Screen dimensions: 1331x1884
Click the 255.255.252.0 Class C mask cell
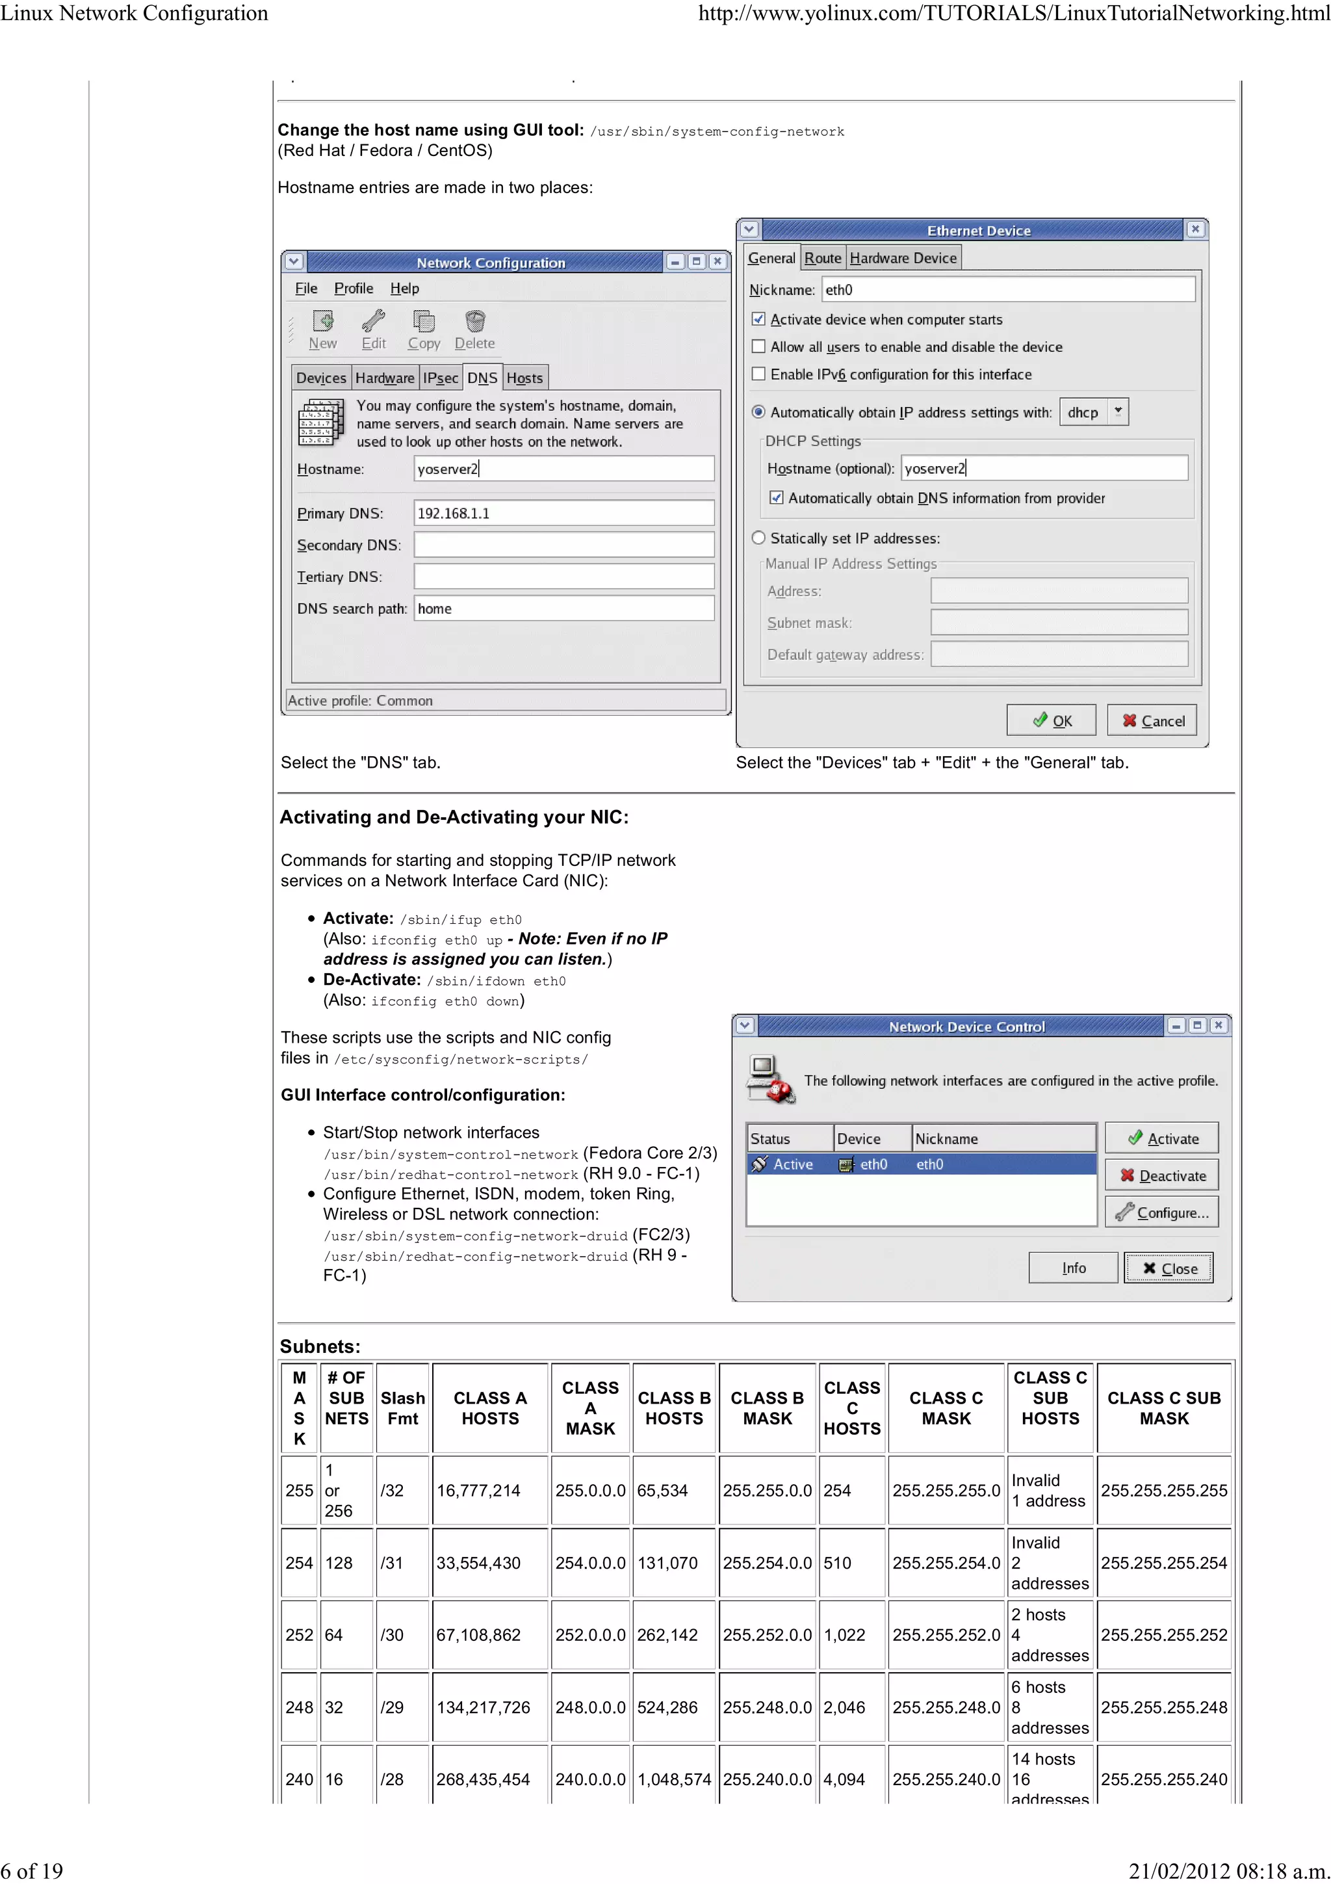point(946,1634)
